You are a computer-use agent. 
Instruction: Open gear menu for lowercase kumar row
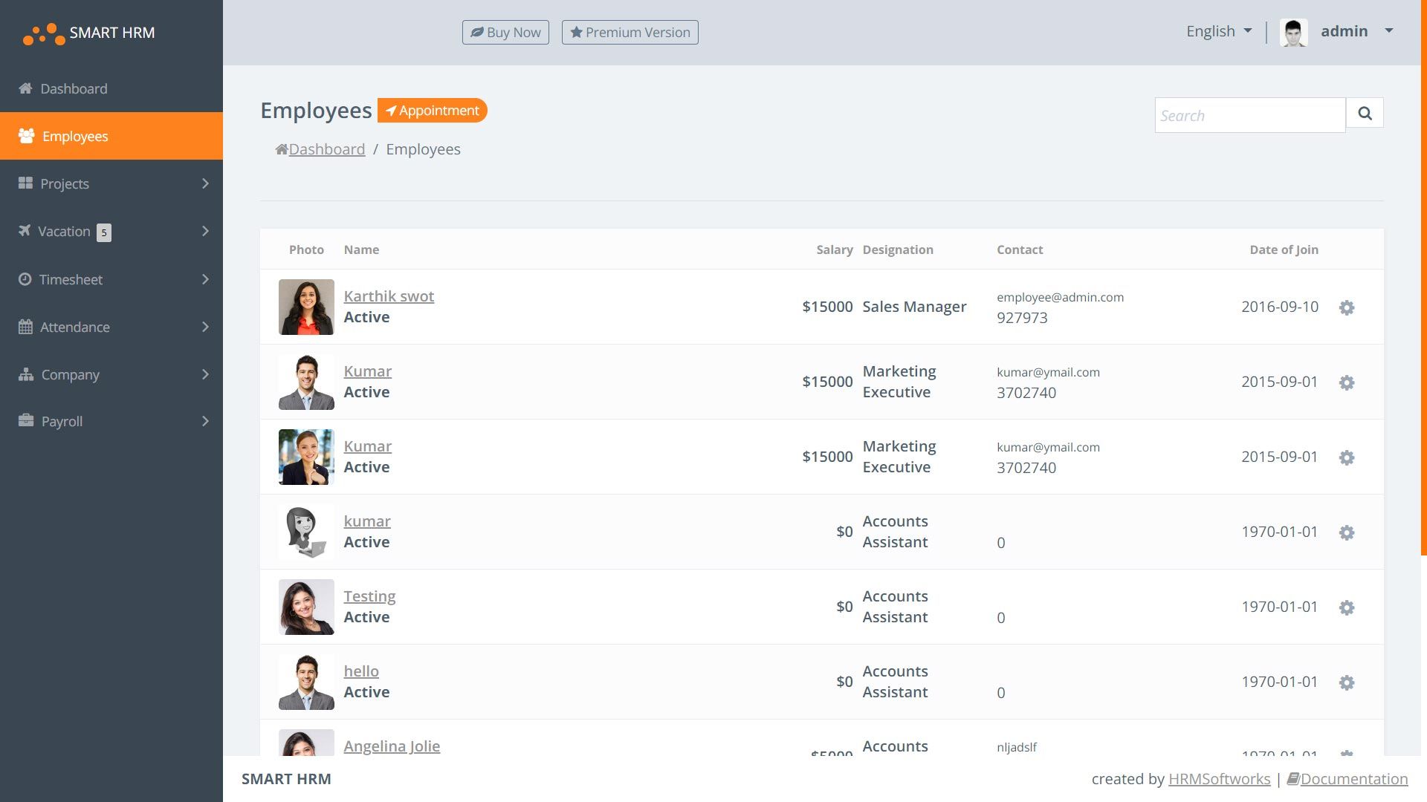[x=1346, y=532]
